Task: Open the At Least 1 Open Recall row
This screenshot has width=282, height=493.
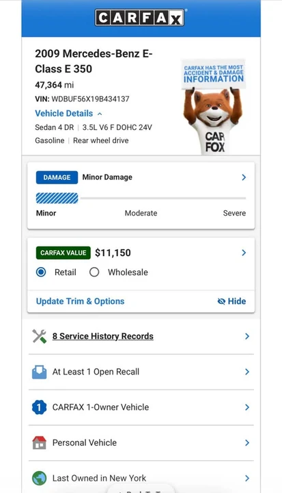Action: pos(141,372)
